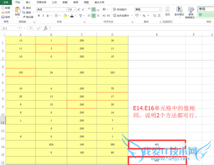Click the phonetic guide (wén) icon
Image resolution: width=214 pixels, height=165 pixels.
tap(80, 15)
